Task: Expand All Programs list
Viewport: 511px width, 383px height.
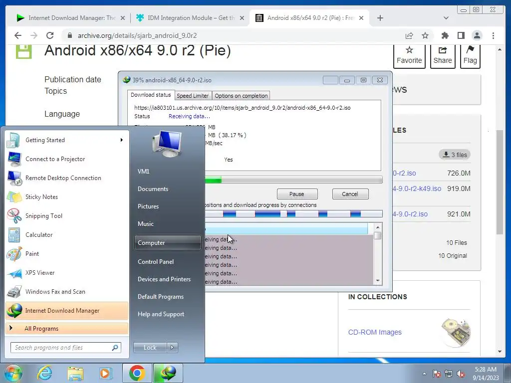Action: pos(66,328)
